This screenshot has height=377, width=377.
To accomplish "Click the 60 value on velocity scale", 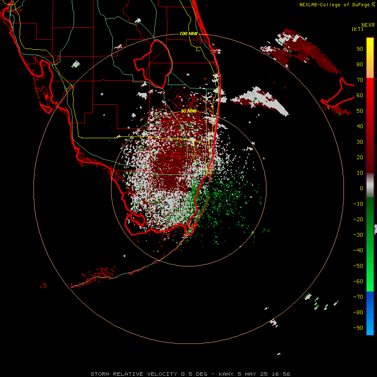I will [x=360, y=96].
